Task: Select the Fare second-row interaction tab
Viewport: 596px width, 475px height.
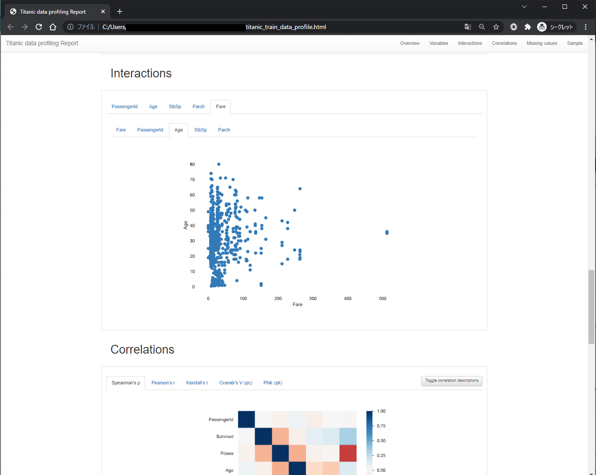Action: click(121, 130)
